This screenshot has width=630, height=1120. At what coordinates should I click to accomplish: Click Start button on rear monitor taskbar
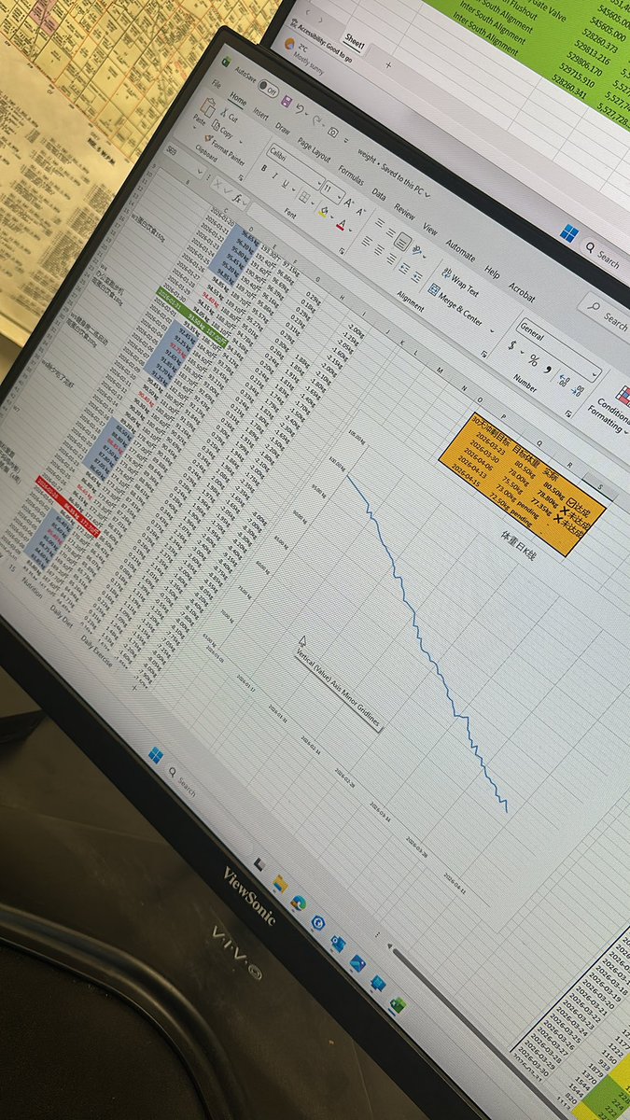[568, 234]
